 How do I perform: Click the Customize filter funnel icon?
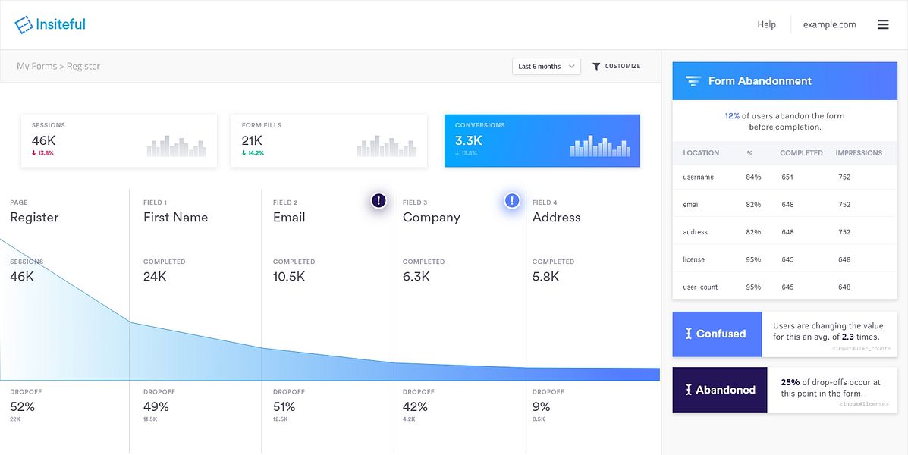(x=596, y=67)
